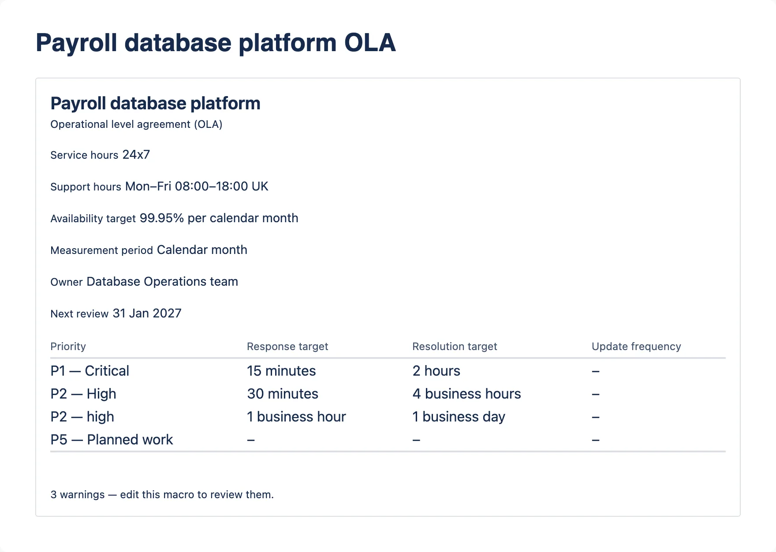Click the 'Update frequency' column header
The width and height of the screenshot is (776, 552).
[636, 347]
